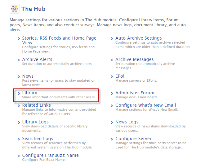Screen dimensions: 205x163
Task: Click the arrow bullet beside EPoll
Action: click(x=112, y=76)
